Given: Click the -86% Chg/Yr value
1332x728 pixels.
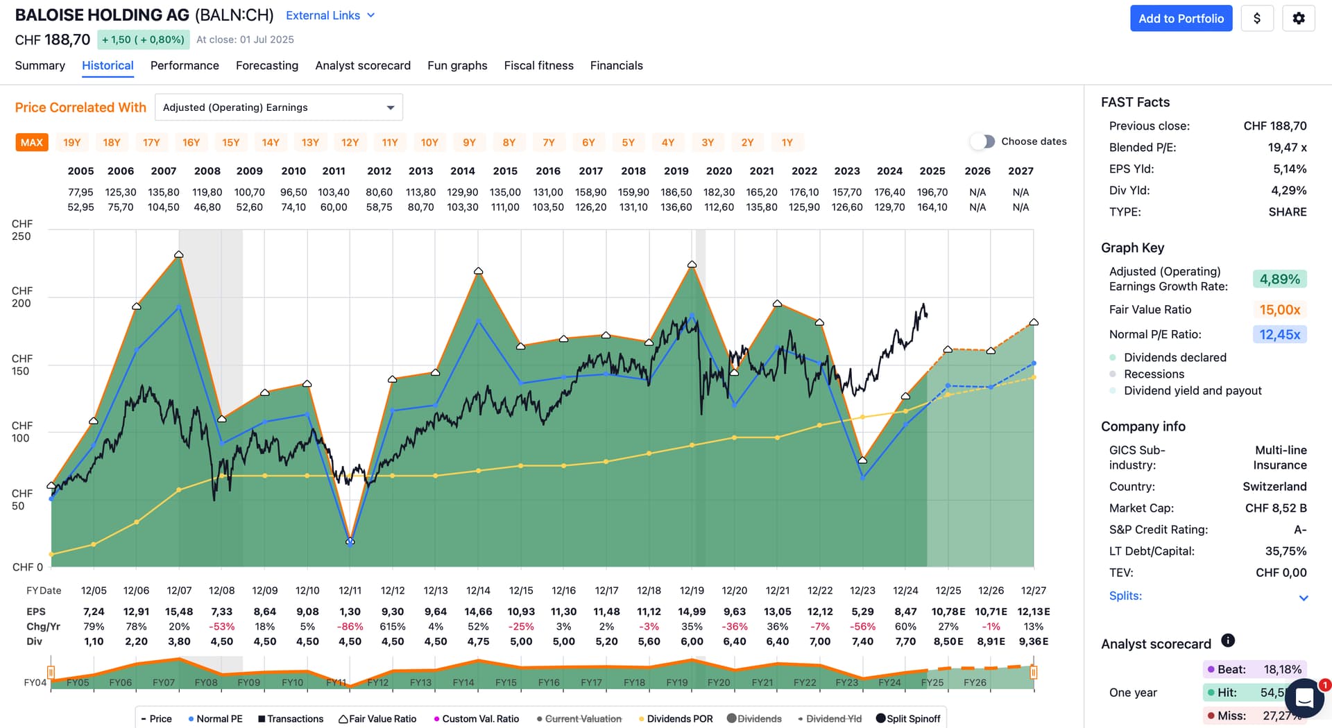Looking at the screenshot, I should (350, 627).
